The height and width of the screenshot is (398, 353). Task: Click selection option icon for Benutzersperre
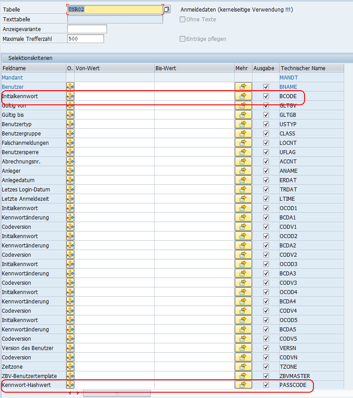click(x=70, y=152)
